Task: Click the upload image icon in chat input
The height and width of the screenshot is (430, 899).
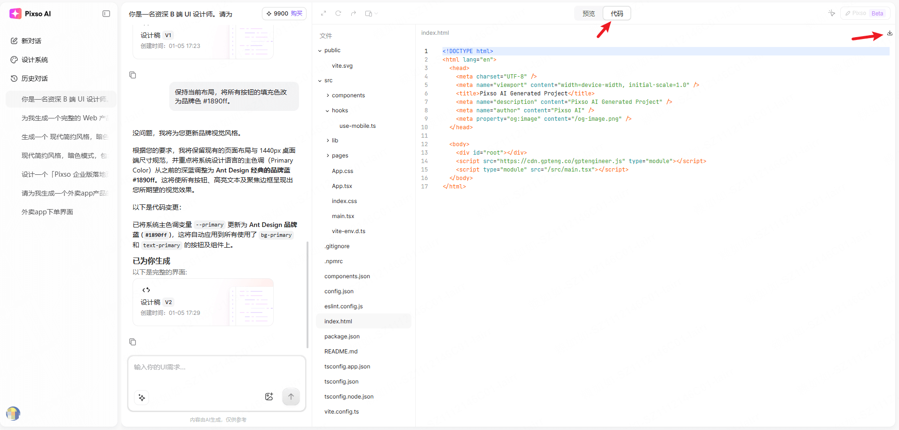Action: coord(269,397)
